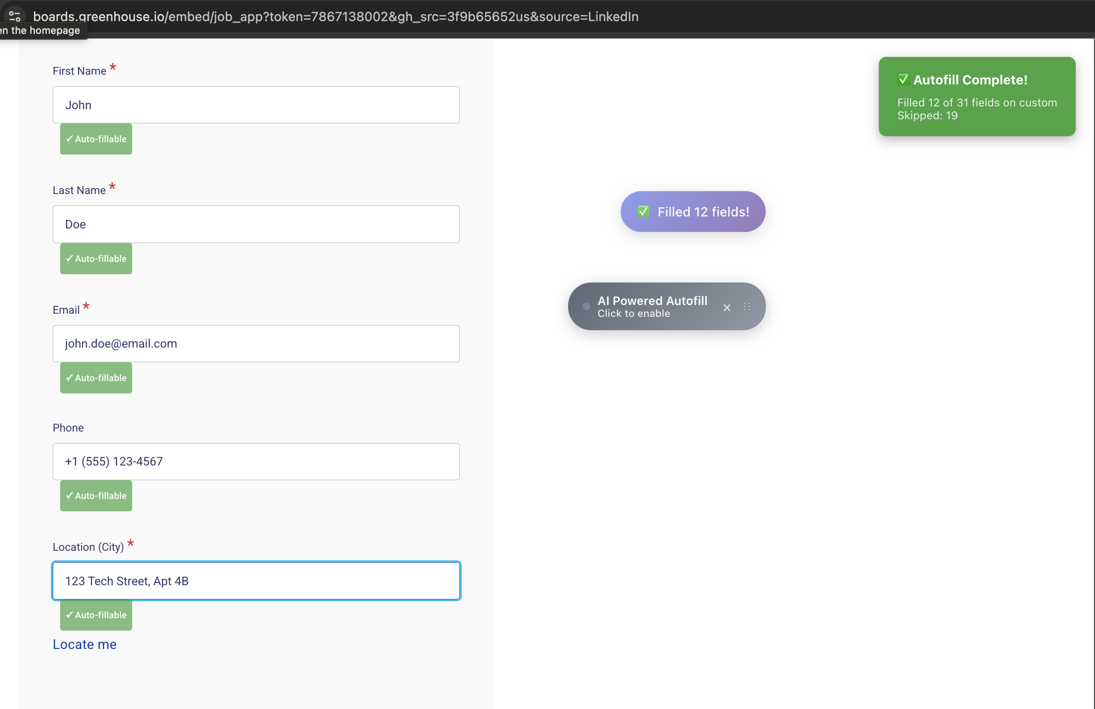1095x709 pixels.
Task: Close the AI Powered Autofill widget
Action: 726,308
